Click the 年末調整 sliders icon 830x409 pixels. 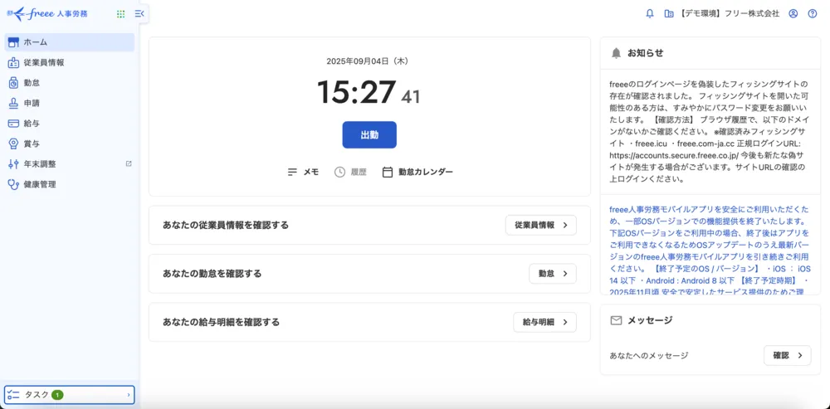[14, 164]
